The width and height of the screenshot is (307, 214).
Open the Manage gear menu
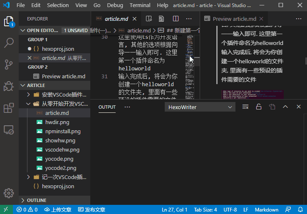tap(9, 193)
